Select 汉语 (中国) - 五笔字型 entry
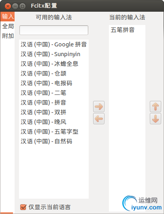 click(x=54, y=132)
